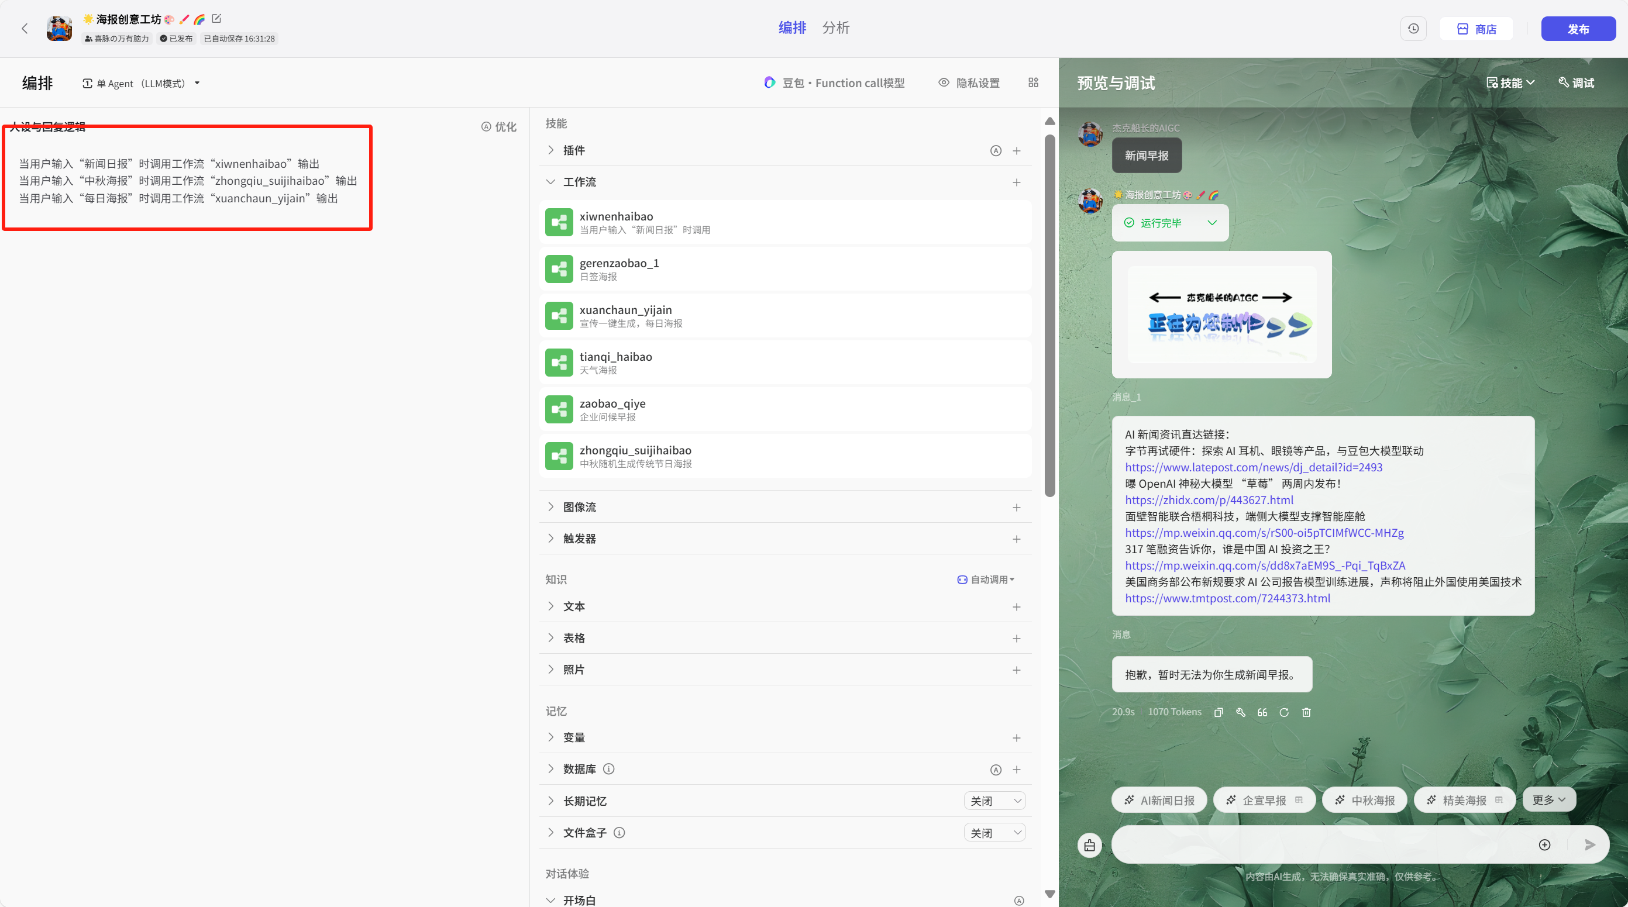This screenshot has width=1628, height=907.
Task: Click auto-add icon in the 插件 row
Action: 996,150
